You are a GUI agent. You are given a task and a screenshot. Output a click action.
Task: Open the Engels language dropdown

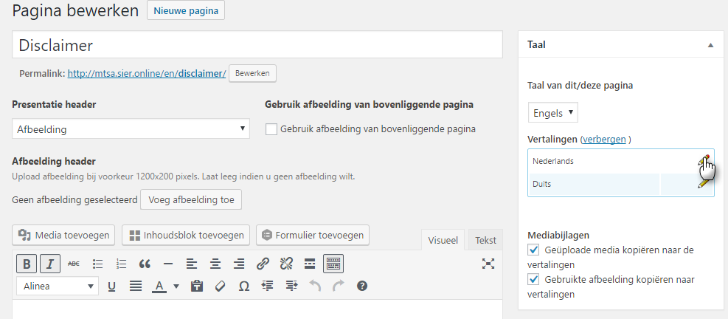pos(553,113)
